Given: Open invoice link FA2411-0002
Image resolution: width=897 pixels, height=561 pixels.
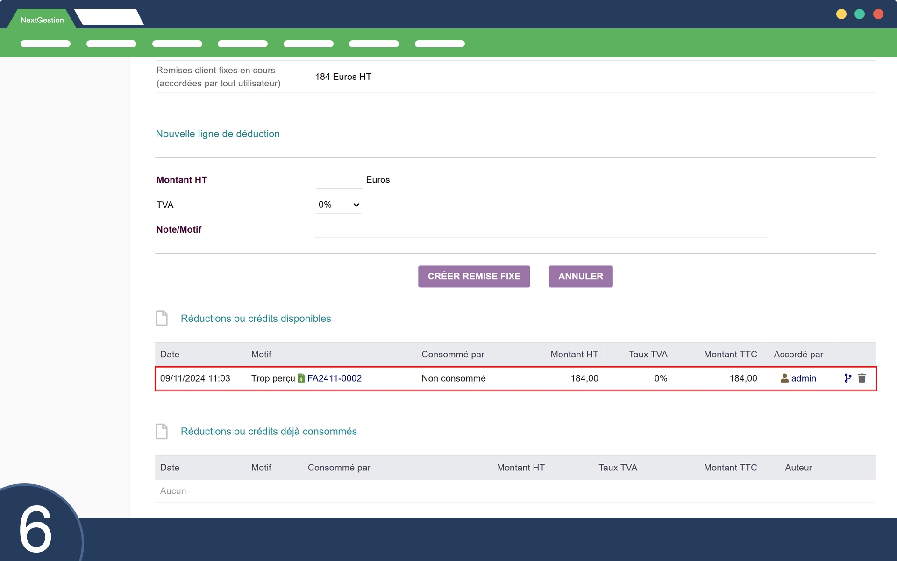Looking at the screenshot, I should coord(334,378).
